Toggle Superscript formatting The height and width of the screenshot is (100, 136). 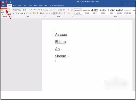click(27, 13)
